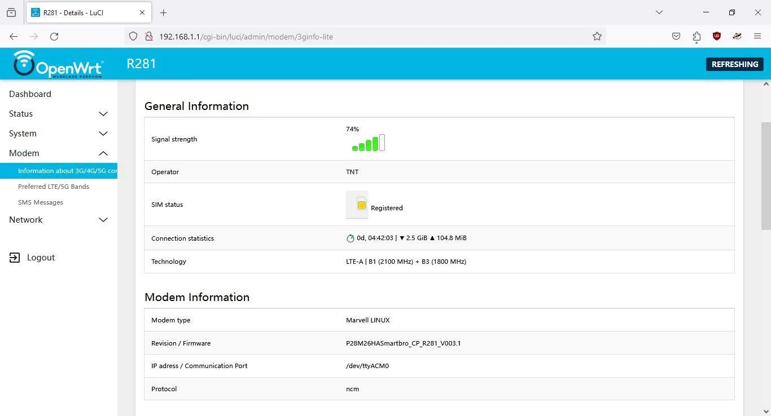Select the R281 - Details - LuCI tab

pos(89,12)
